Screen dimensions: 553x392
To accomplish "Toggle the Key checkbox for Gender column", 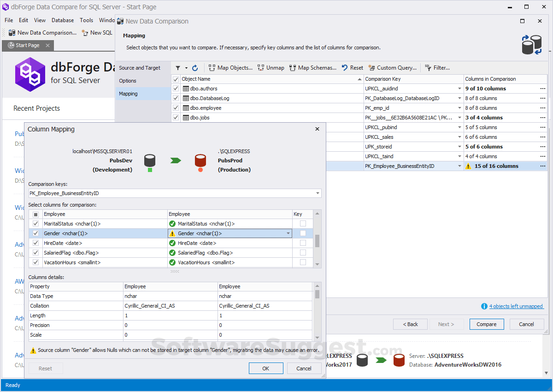I will coord(302,233).
